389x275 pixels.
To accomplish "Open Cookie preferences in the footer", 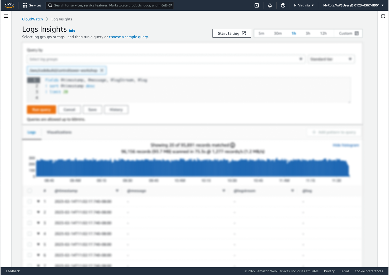I will (369, 271).
